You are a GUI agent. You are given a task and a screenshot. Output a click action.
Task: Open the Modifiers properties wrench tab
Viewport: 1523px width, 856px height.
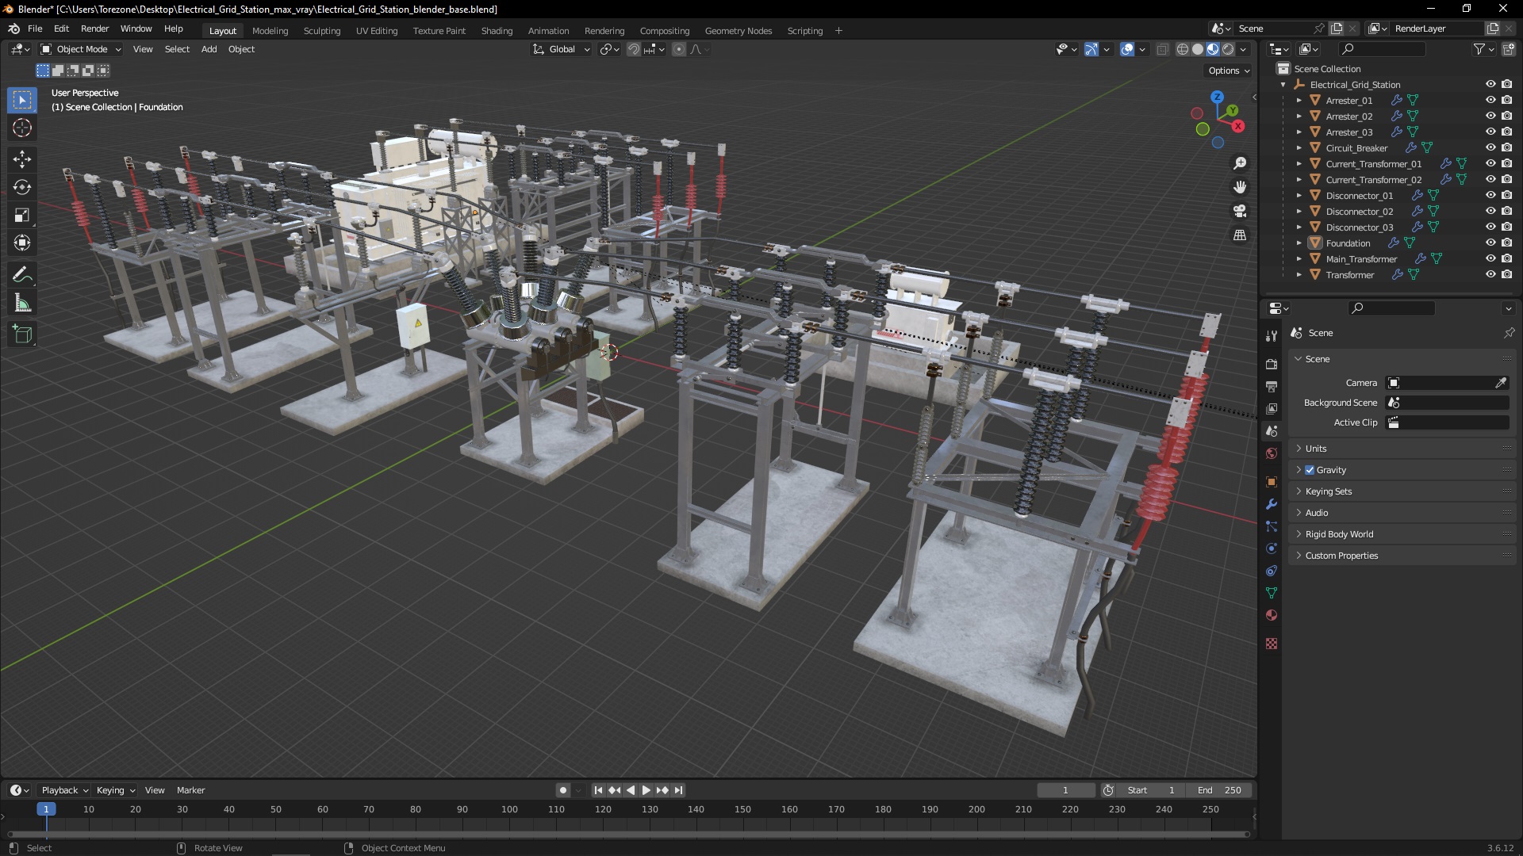1272,504
